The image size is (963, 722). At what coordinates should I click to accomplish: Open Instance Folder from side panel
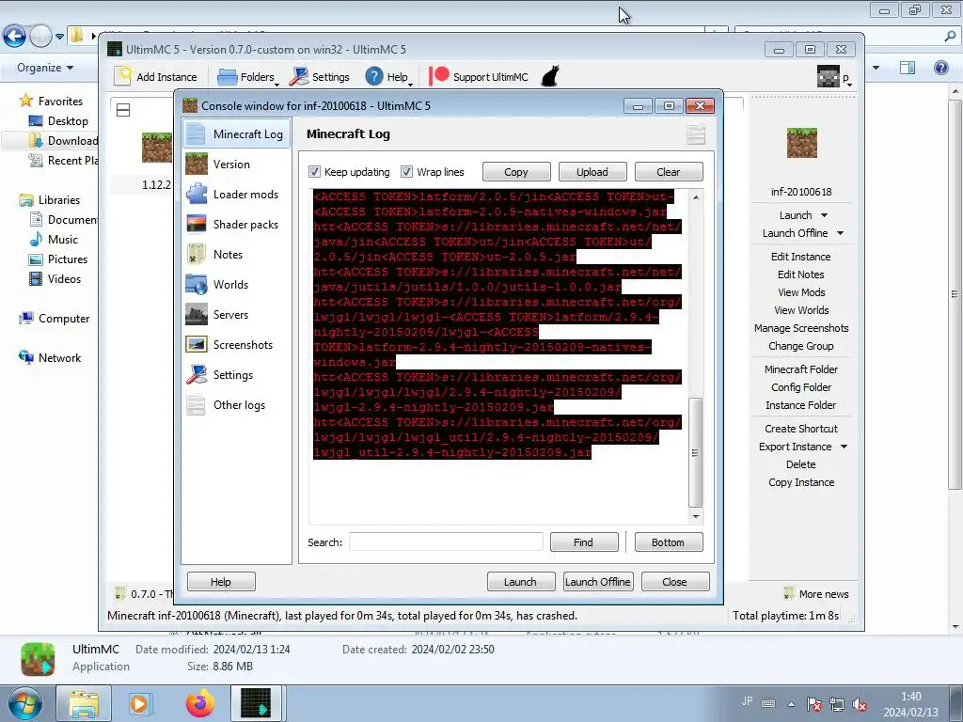pyautogui.click(x=801, y=404)
